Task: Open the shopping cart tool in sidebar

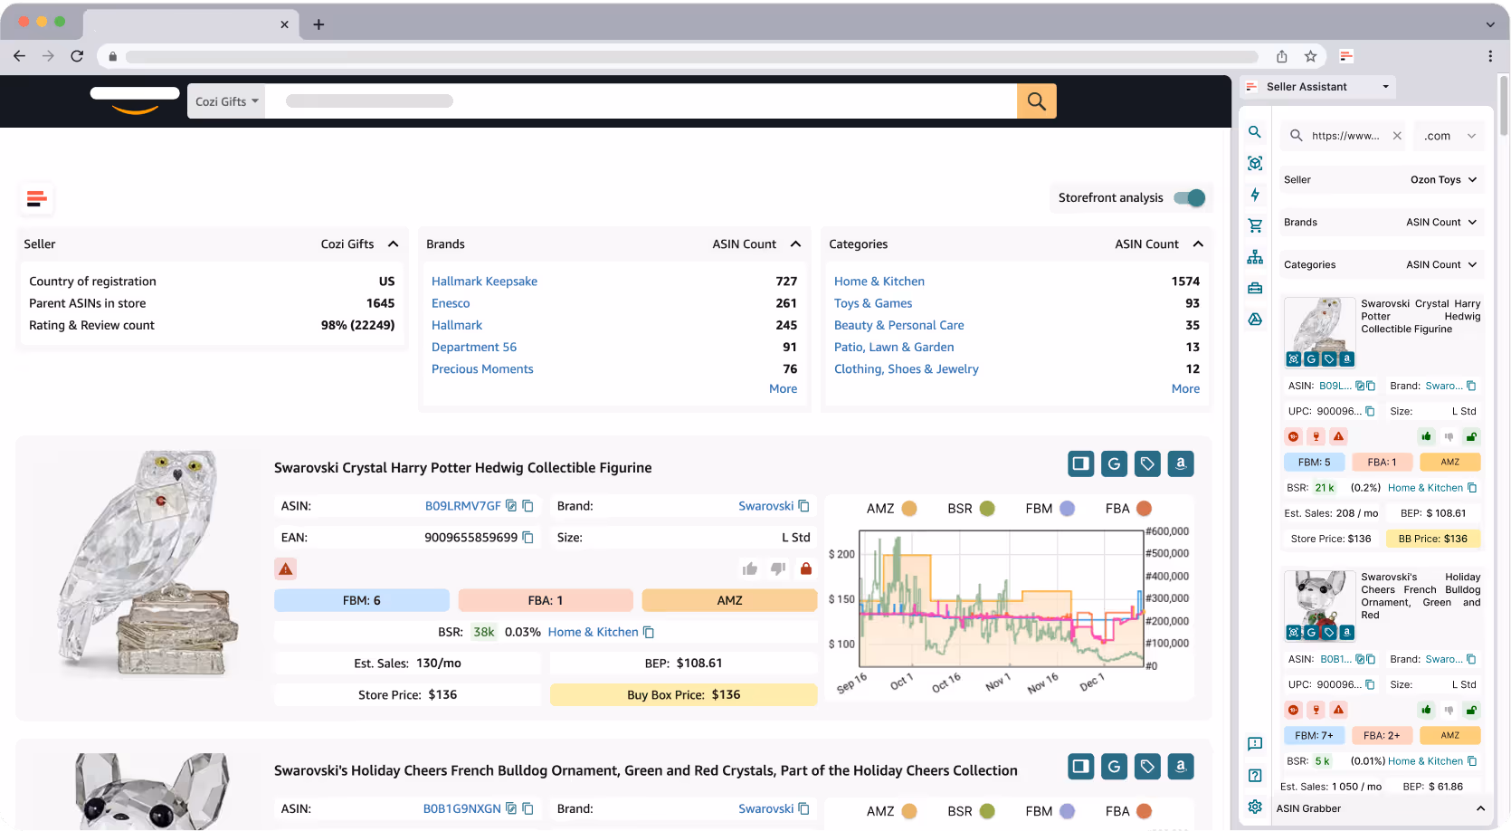Action: coord(1254,225)
